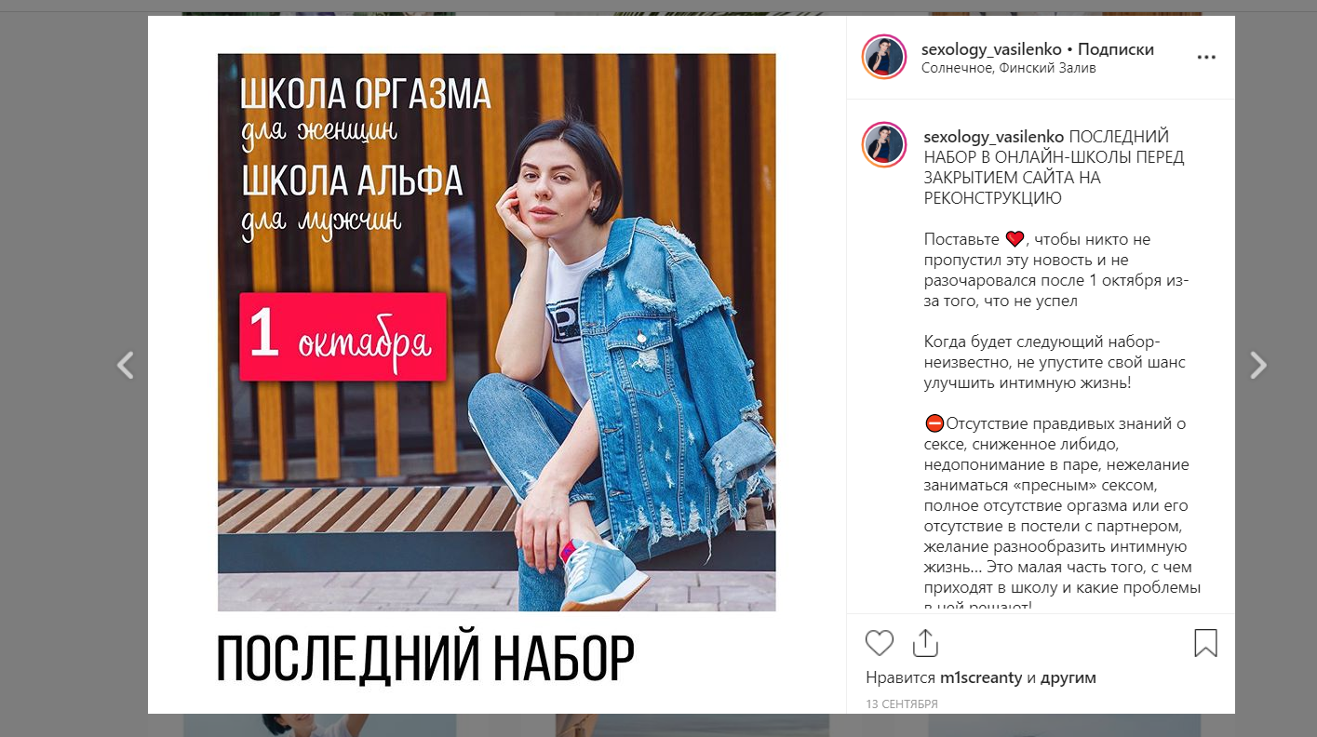Viewport: 1317px width, 737px height.
Task: Share the post using the share icon
Action: point(925,643)
